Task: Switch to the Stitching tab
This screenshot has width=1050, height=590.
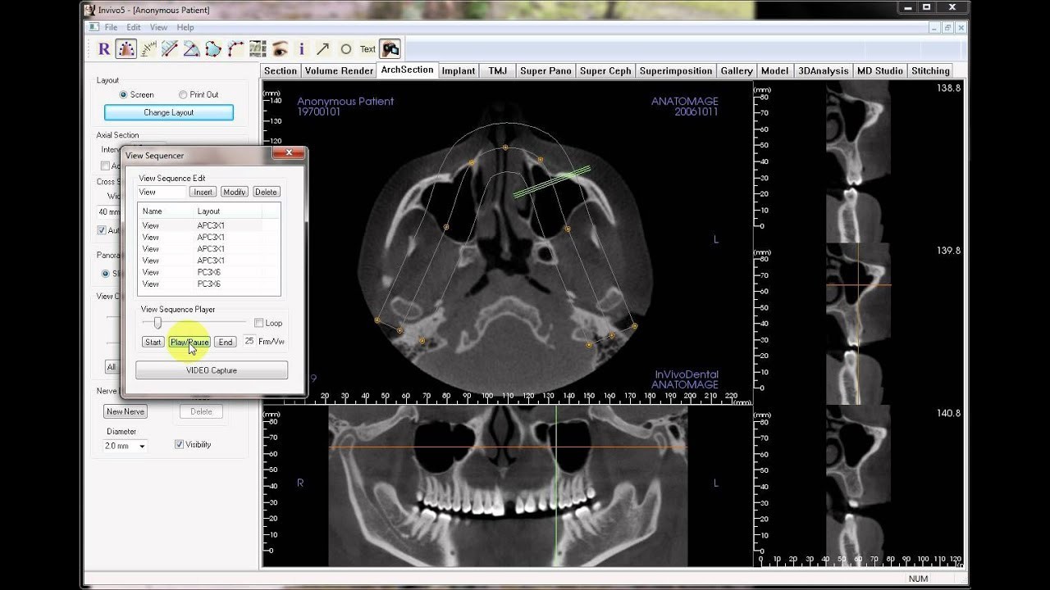Action: click(930, 71)
